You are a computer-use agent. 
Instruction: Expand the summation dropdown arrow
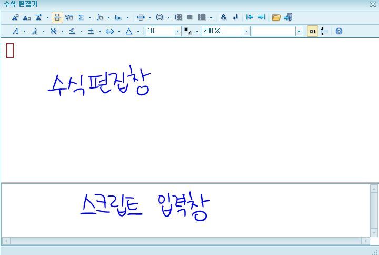pos(89,17)
